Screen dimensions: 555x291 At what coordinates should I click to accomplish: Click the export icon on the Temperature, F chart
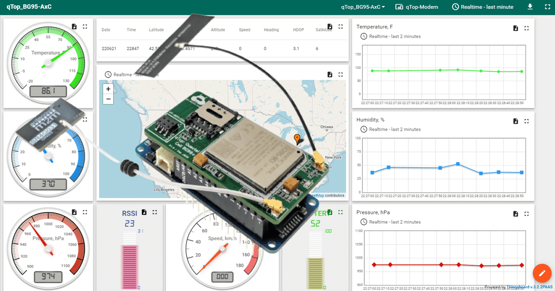[515, 28]
